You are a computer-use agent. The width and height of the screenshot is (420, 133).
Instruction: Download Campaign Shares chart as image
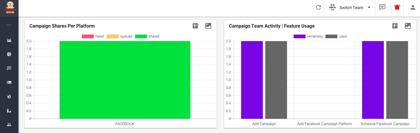click(208, 26)
